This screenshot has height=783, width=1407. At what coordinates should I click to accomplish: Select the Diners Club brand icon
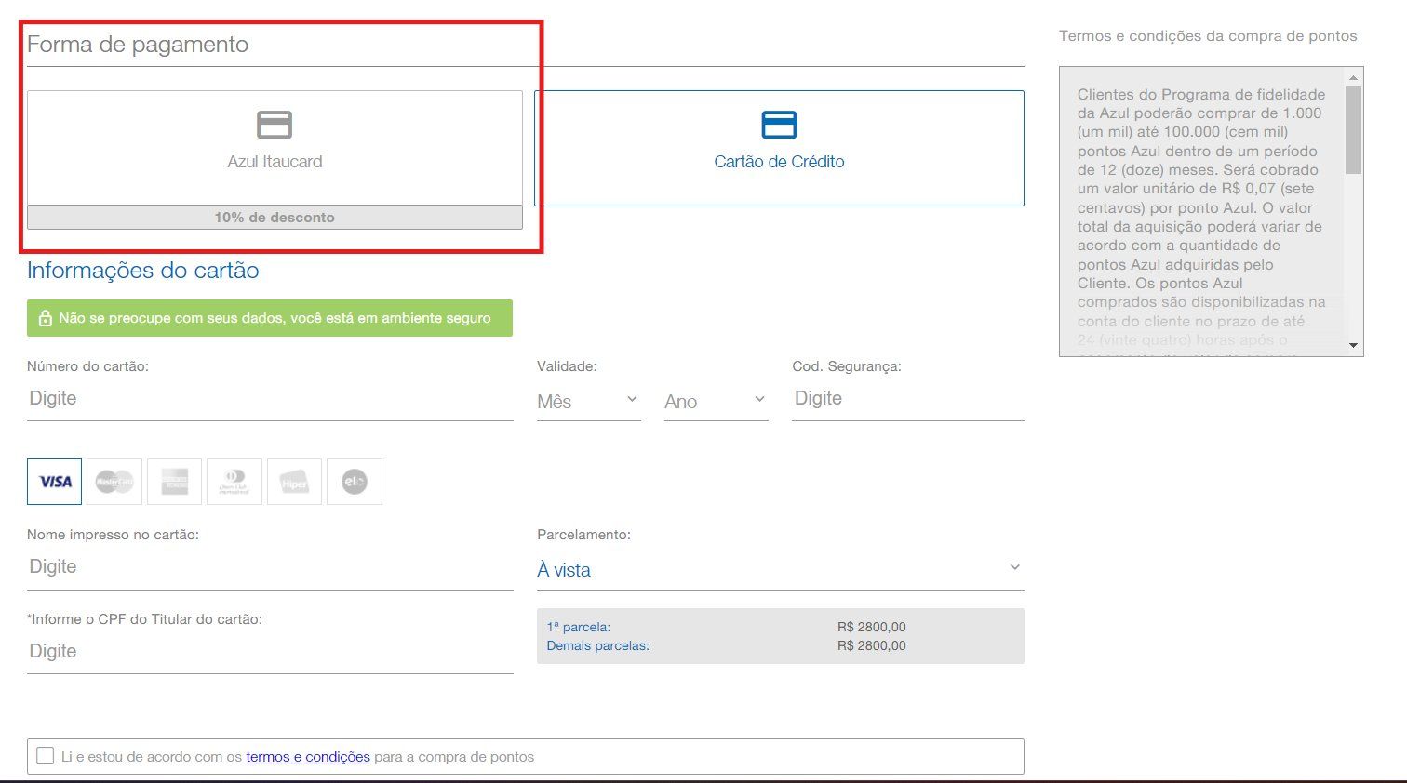coord(234,482)
